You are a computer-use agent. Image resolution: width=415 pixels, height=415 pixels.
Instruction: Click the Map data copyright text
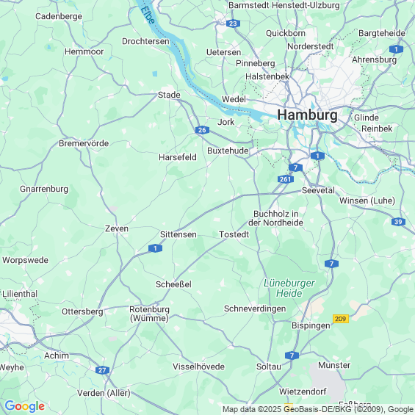coord(318,409)
